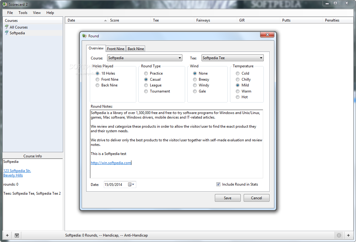Click the Score column header

(x=129, y=20)
